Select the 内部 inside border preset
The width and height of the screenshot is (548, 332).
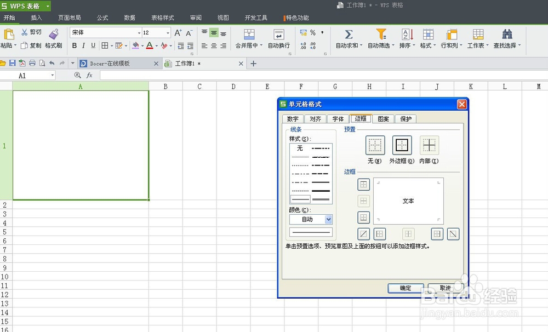point(429,145)
